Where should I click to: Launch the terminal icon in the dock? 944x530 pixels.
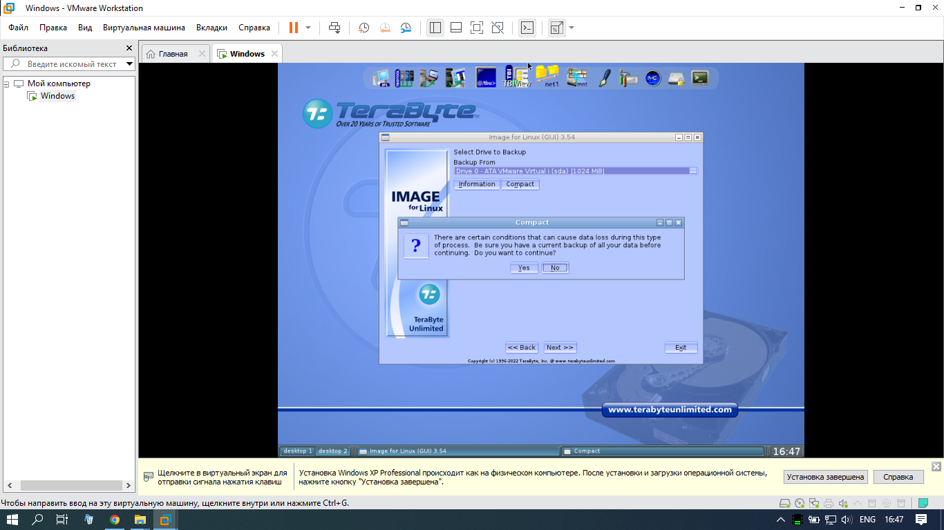(x=700, y=78)
